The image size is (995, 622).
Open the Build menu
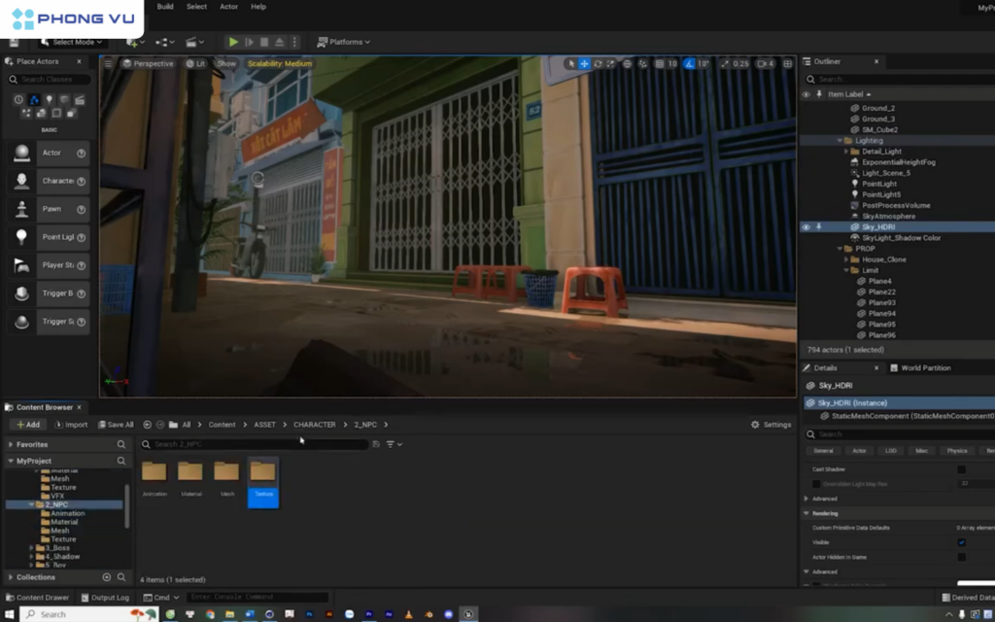coord(165,7)
